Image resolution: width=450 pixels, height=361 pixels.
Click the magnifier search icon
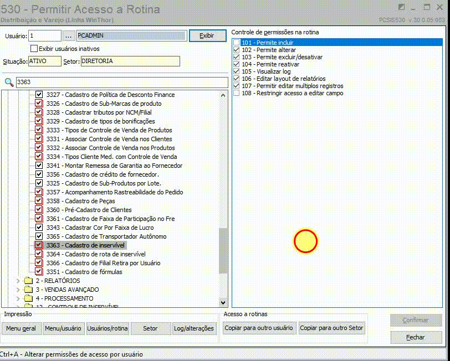[9, 82]
